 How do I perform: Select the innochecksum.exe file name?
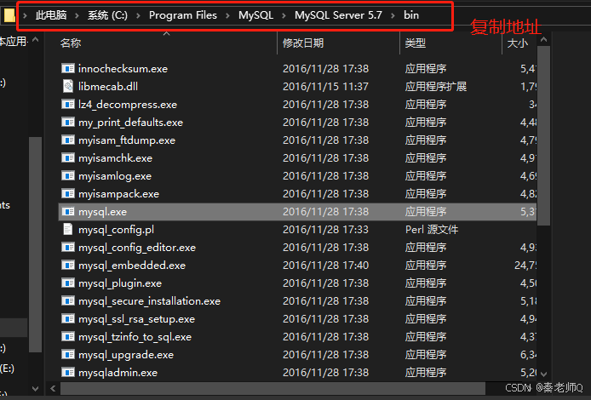click(123, 69)
